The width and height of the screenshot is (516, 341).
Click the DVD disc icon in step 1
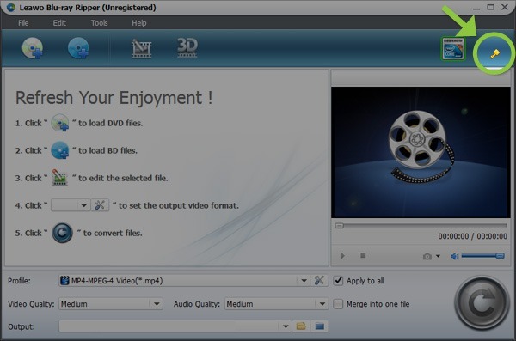(x=60, y=123)
